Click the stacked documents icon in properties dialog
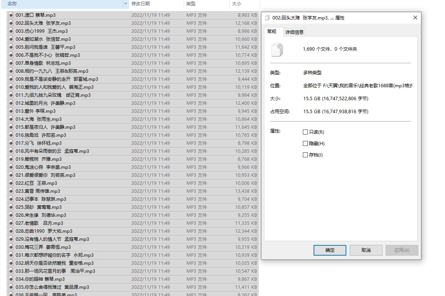445x296 pixels. 277,50
